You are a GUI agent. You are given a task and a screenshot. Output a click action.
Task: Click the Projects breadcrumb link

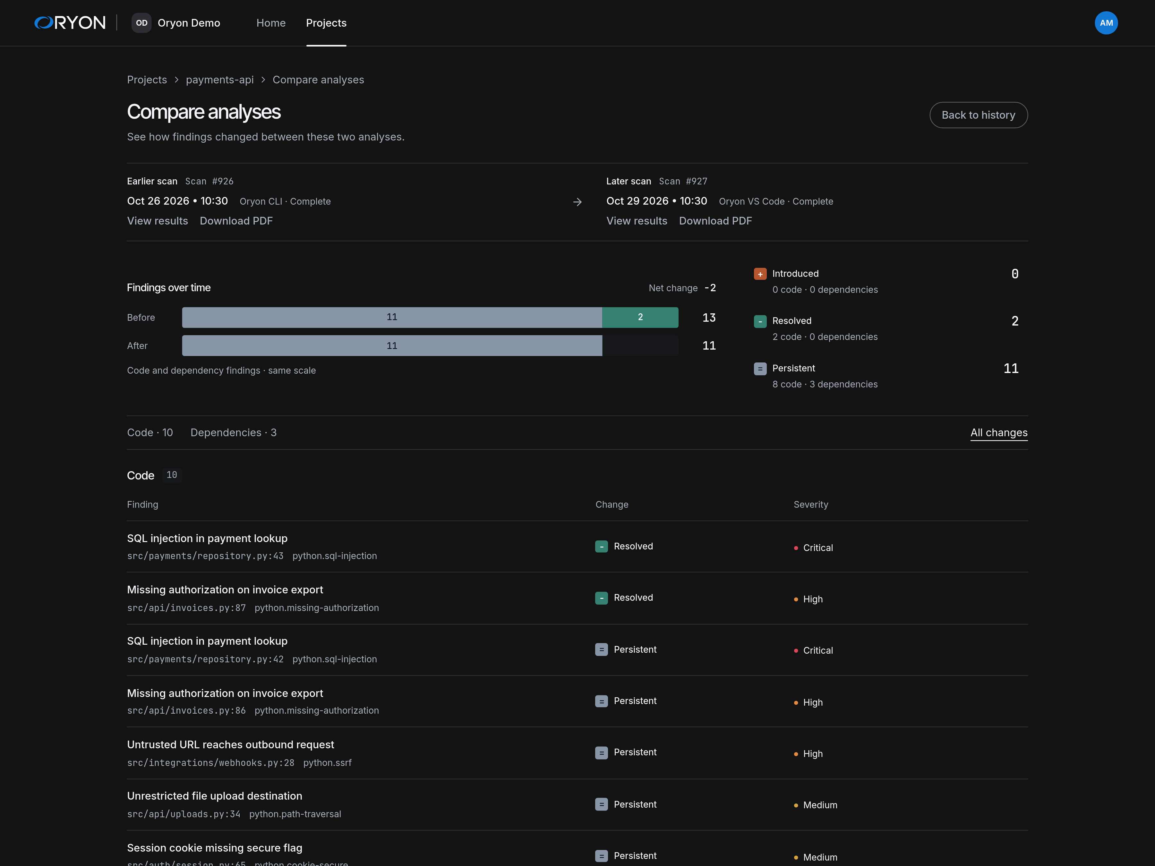pos(147,80)
